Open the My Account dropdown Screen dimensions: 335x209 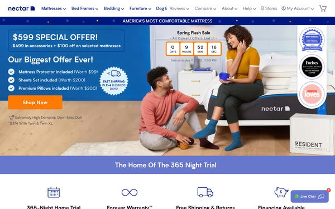(x=298, y=8)
